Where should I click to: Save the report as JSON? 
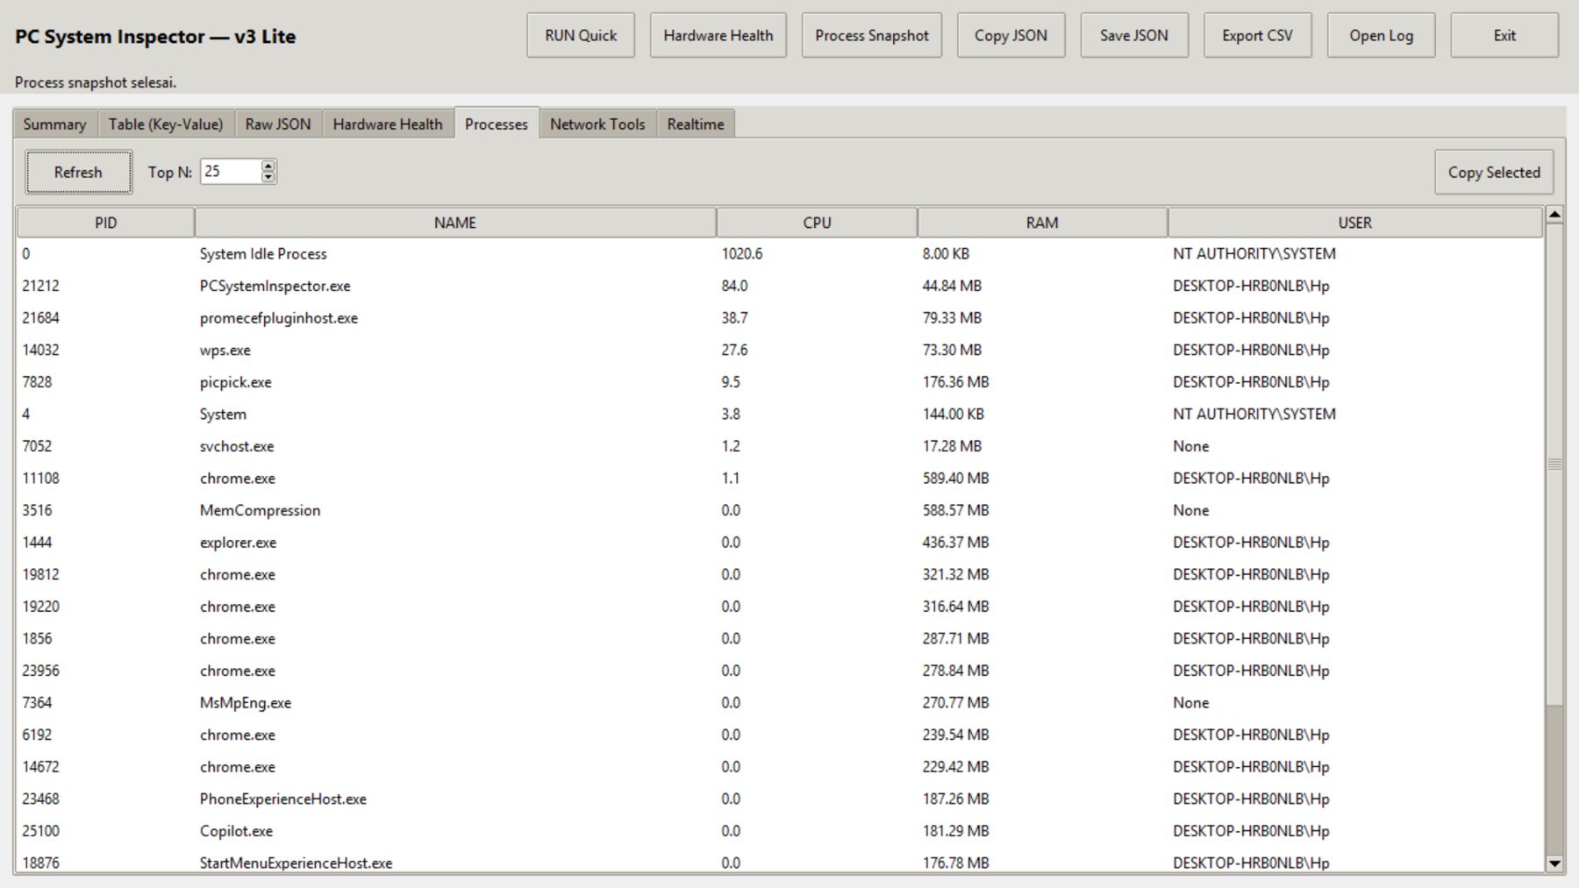[x=1132, y=35]
